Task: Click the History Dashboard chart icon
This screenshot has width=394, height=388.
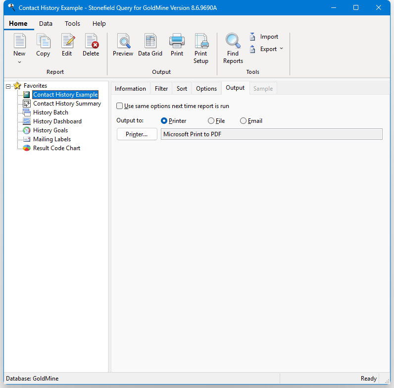Action: click(x=27, y=121)
